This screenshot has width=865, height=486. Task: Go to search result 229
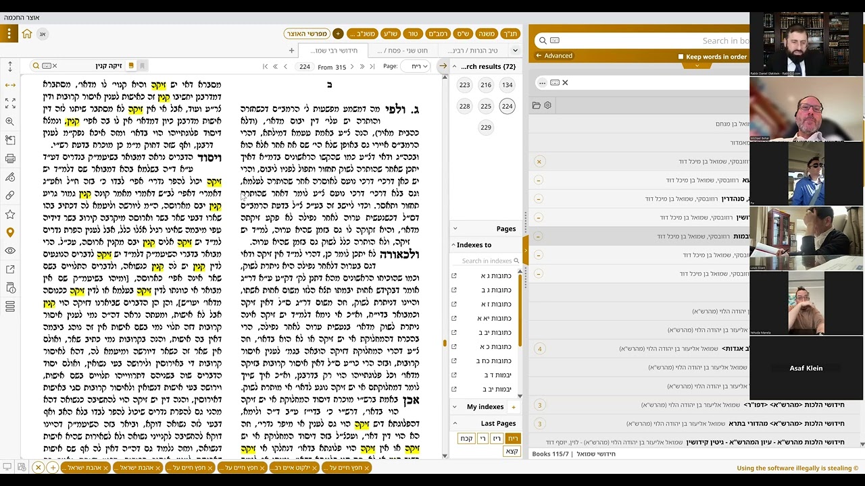coord(486,127)
